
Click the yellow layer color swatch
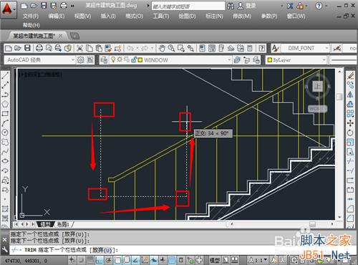pos(140,60)
